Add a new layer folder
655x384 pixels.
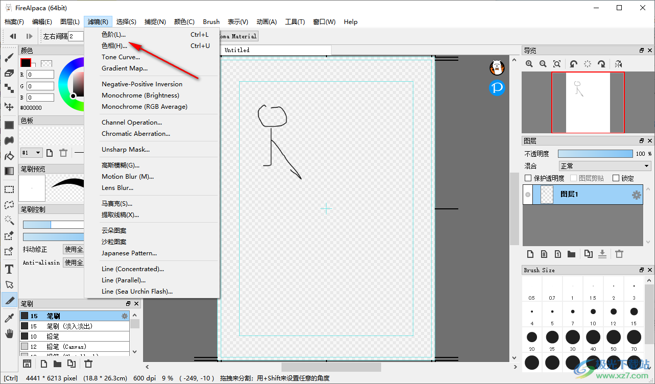click(571, 254)
